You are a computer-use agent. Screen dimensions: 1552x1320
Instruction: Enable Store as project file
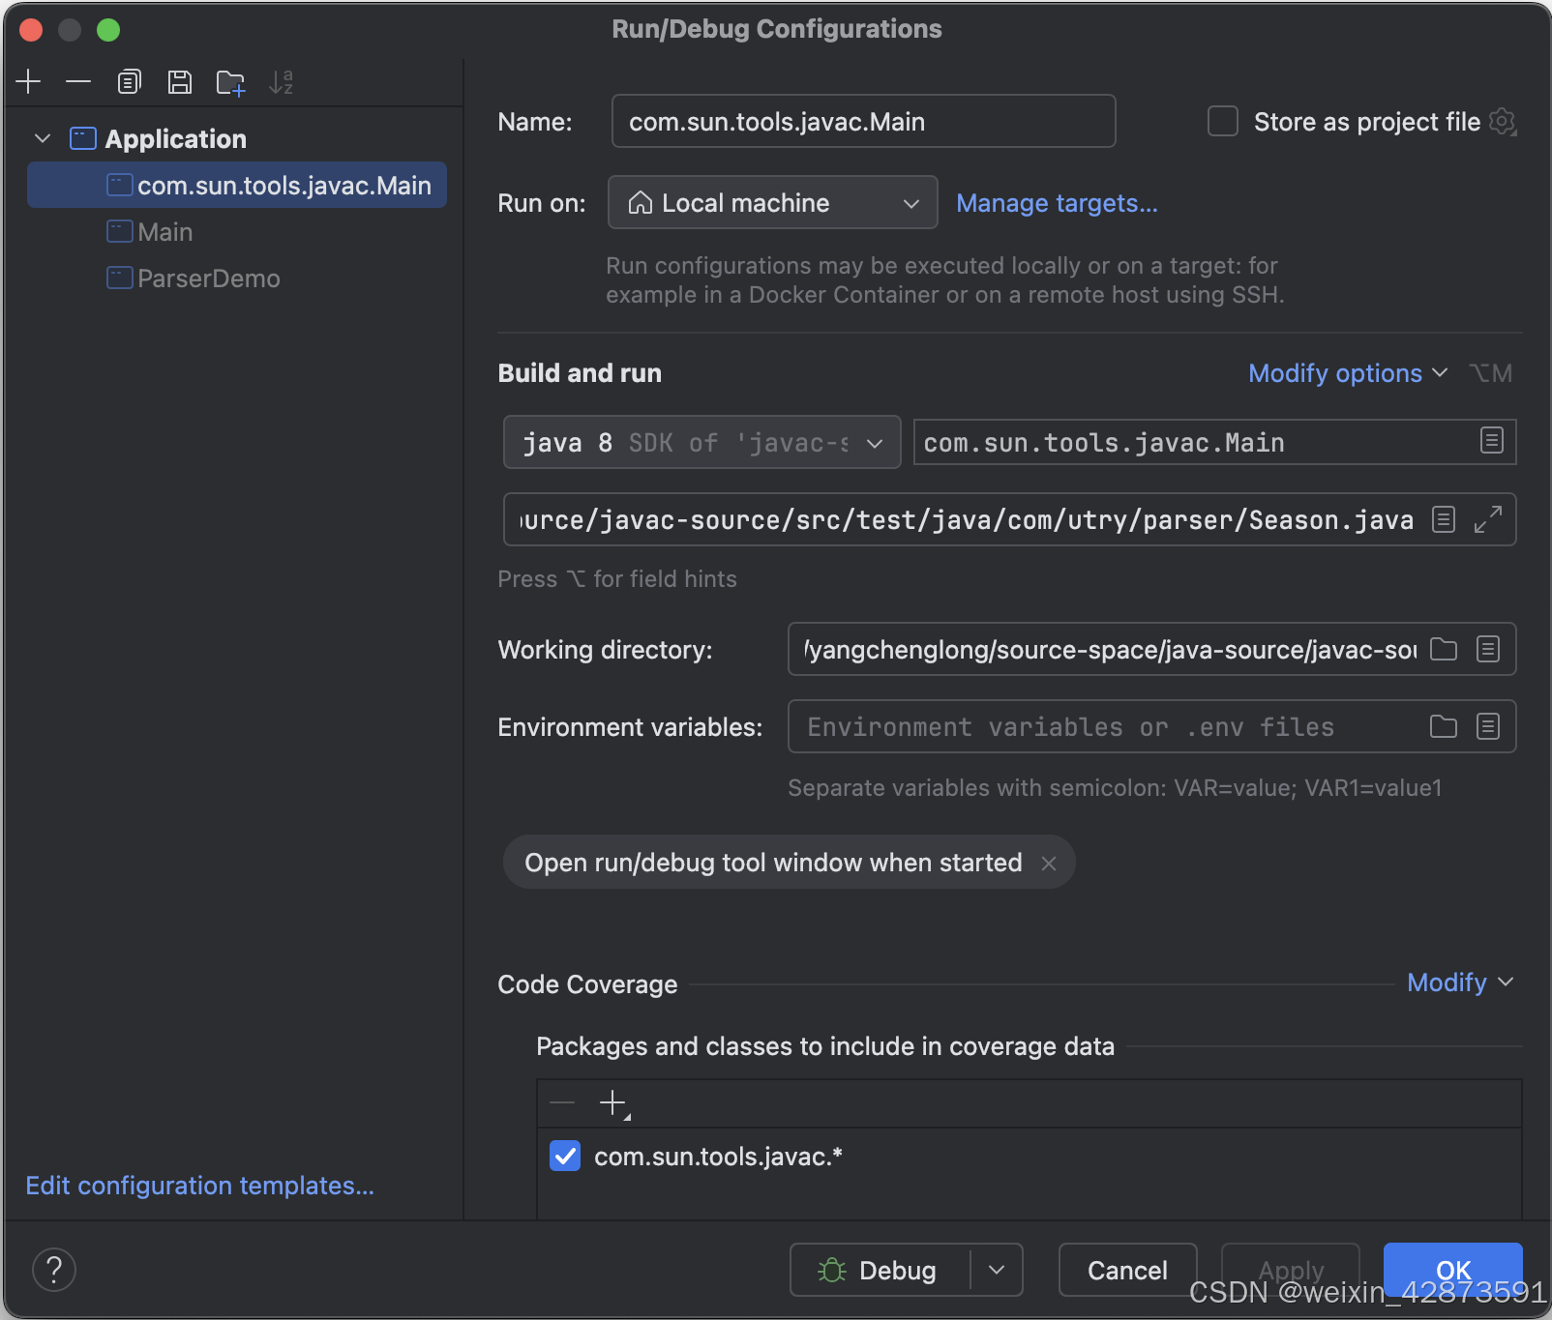1222,121
